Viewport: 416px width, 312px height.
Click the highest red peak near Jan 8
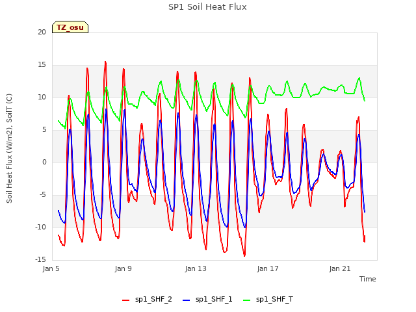105,62
